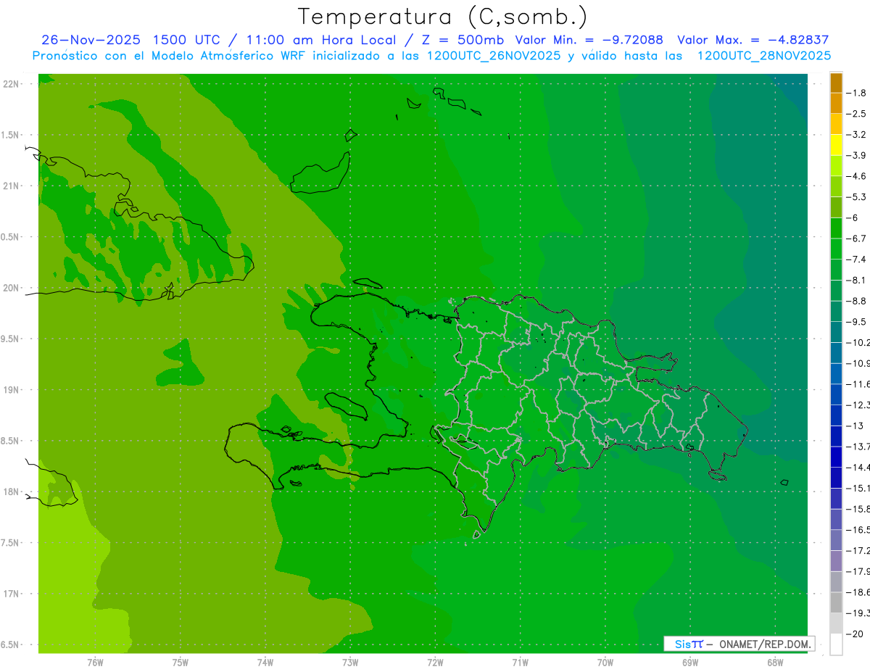The width and height of the screenshot is (870, 672).
Task: Click the 'Sisπ - ONAMET/REP.DOM.' credit label
Action: tap(739, 644)
